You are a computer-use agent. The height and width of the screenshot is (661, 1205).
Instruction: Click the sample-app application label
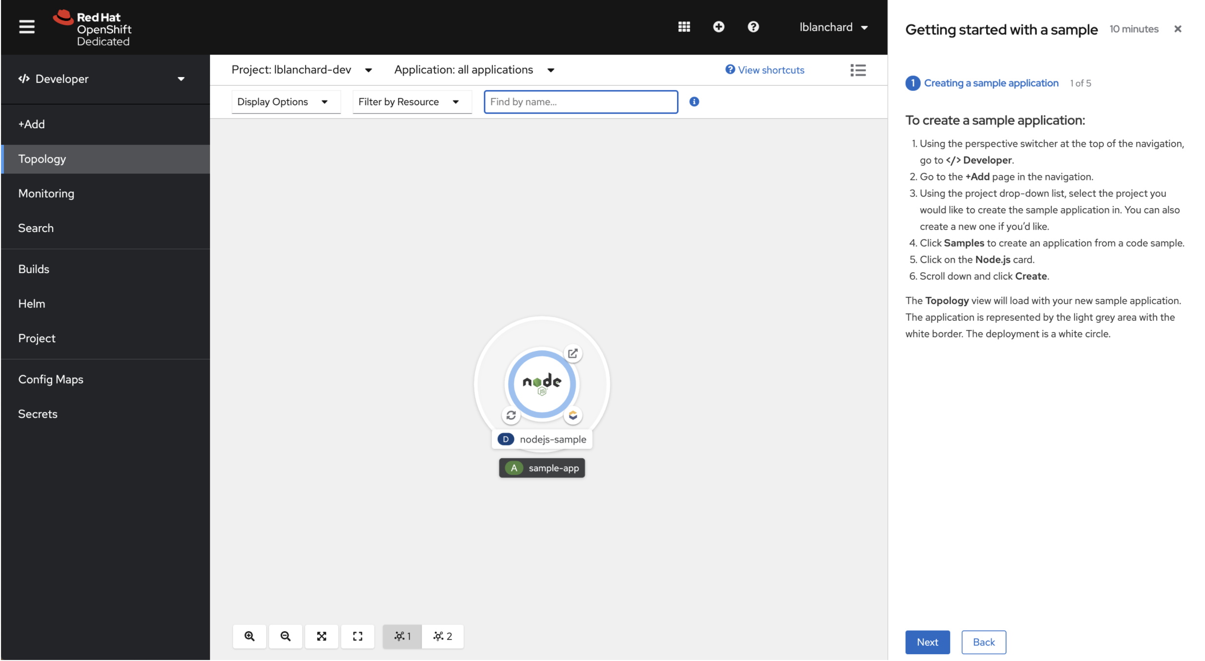542,468
